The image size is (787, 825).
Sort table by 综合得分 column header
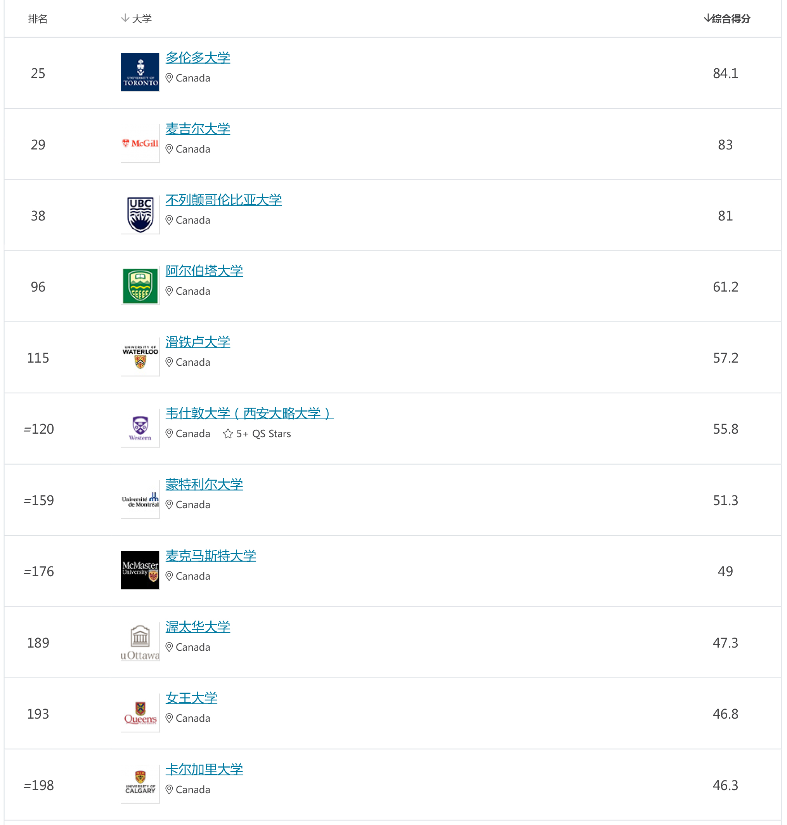click(x=726, y=19)
